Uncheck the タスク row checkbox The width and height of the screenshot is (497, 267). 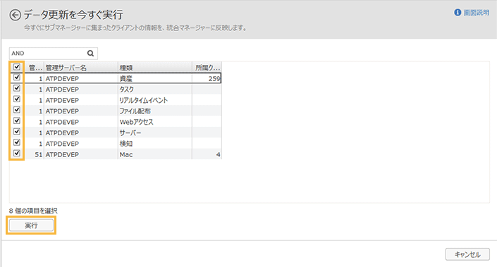17,88
